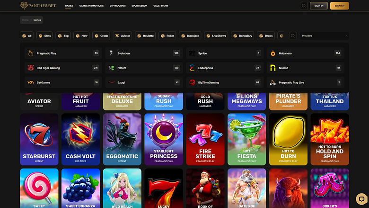Click the Evolution provider logo
369x208 pixels.
click(x=111, y=53)
